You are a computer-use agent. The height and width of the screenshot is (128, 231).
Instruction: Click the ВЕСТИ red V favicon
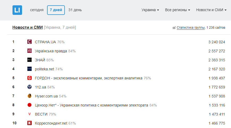pyautogui.click(x=30, y=114)
